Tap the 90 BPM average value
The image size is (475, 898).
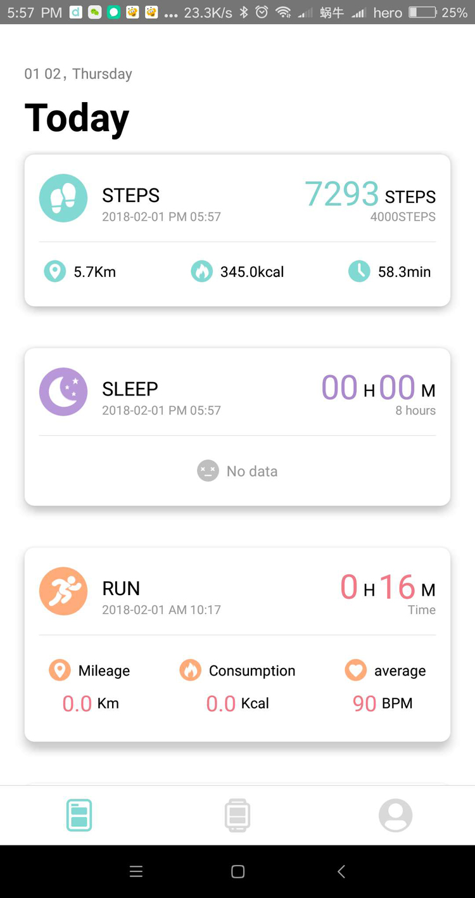pyautogui.click(x=383, y=703)
